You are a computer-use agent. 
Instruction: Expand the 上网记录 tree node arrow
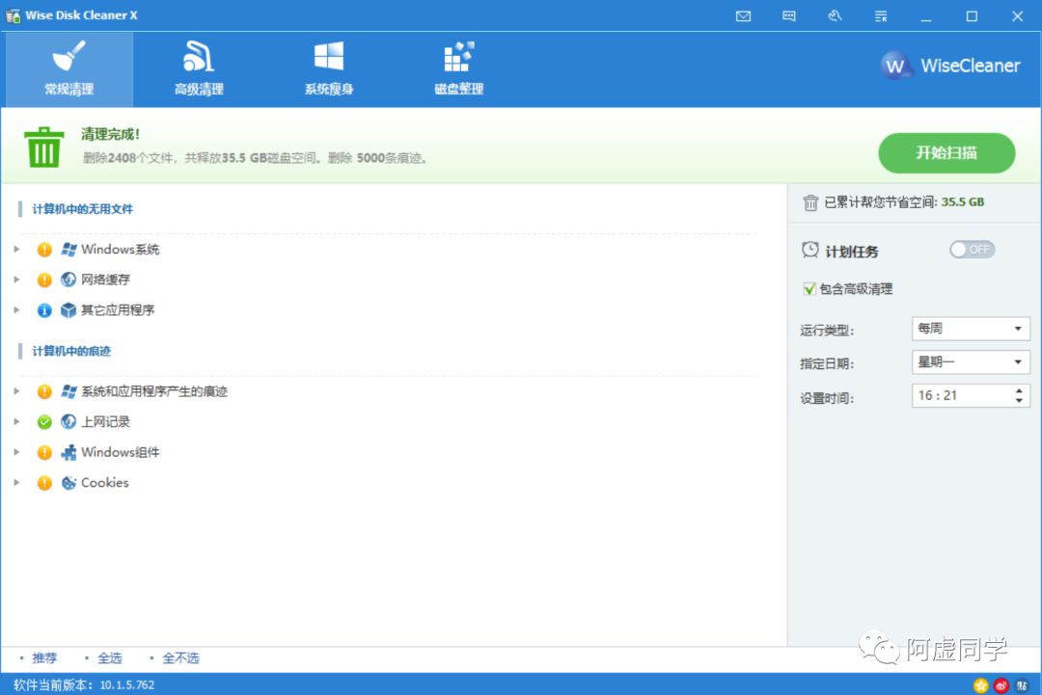[16, 421]
